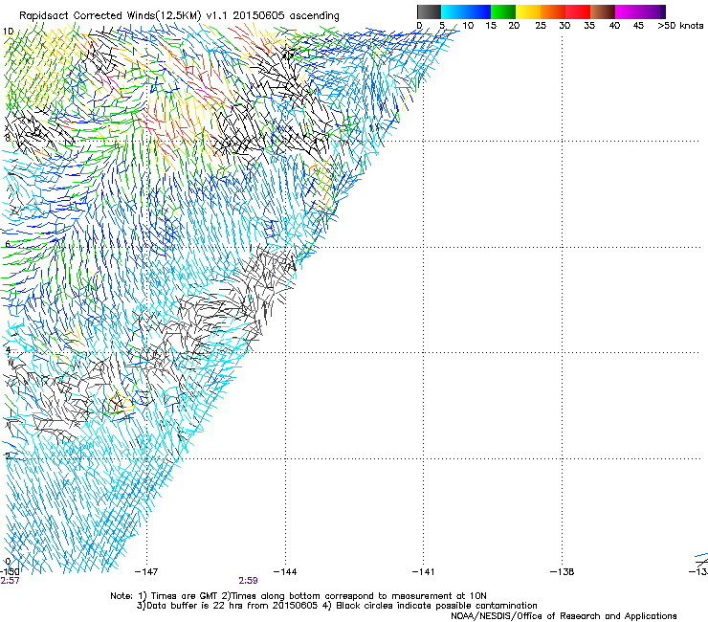Click the '>50 knots' legend label
Screen dimensions: 708x622
[x=680, y=26]
